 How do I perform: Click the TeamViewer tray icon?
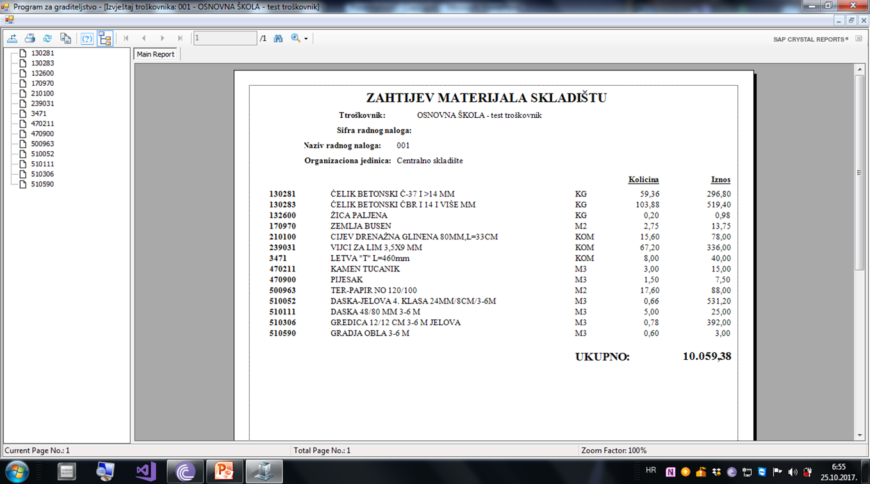point(762,472)
